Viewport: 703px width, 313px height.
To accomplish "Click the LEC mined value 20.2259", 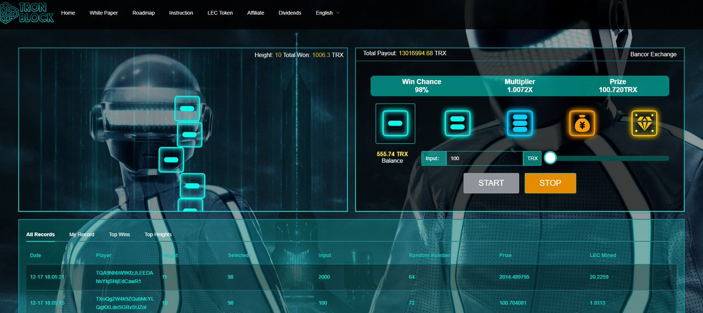I will [599, 277].
